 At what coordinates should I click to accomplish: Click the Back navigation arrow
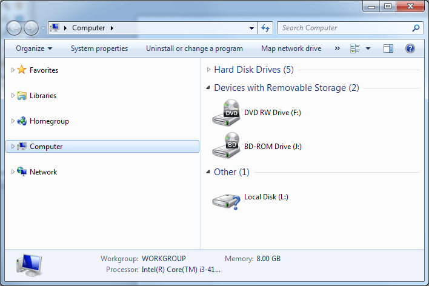pyautogui.click(x=15, y=28)
